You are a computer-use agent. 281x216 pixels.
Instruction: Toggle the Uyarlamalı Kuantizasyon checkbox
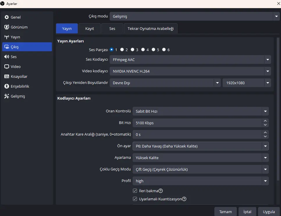(x=135, y=199)
